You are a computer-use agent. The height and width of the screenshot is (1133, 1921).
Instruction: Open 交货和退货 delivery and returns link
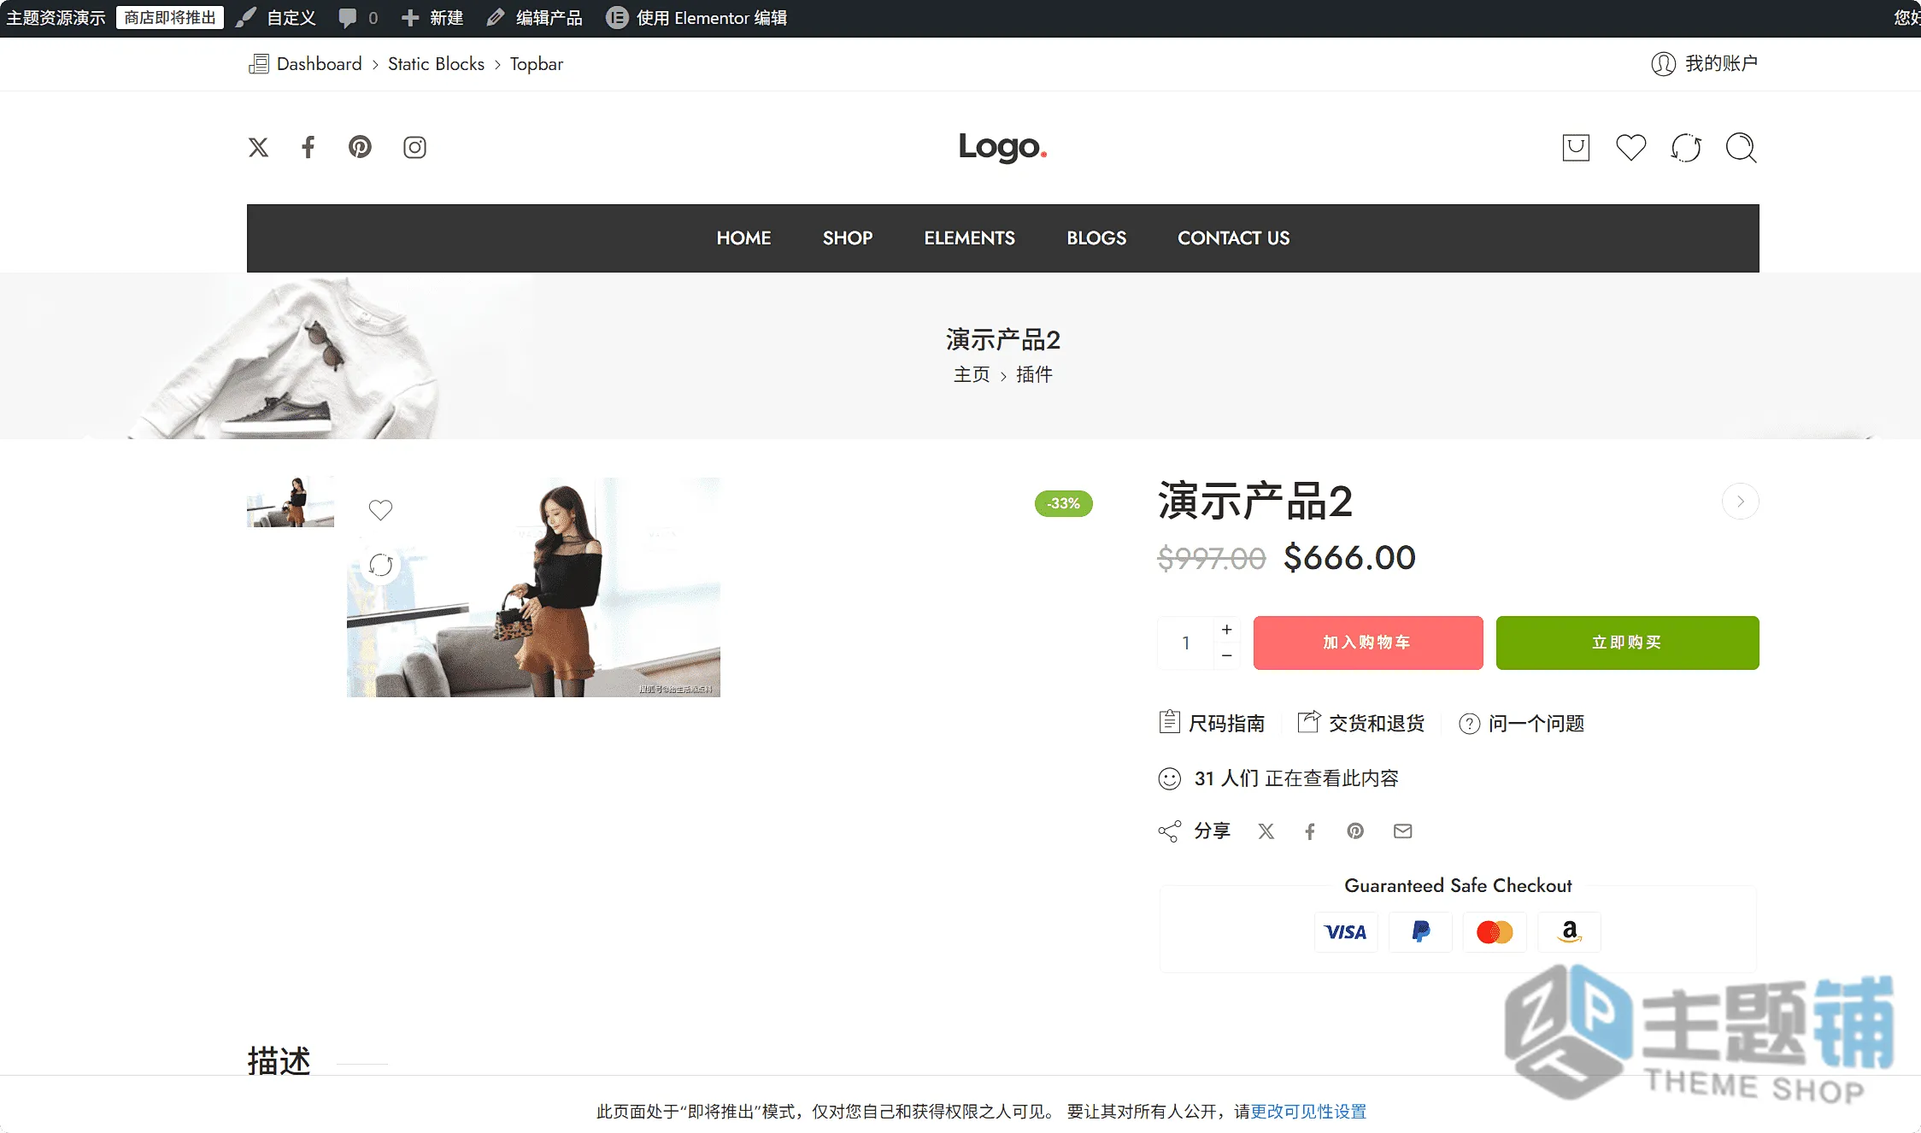[x=1361, y=723]
